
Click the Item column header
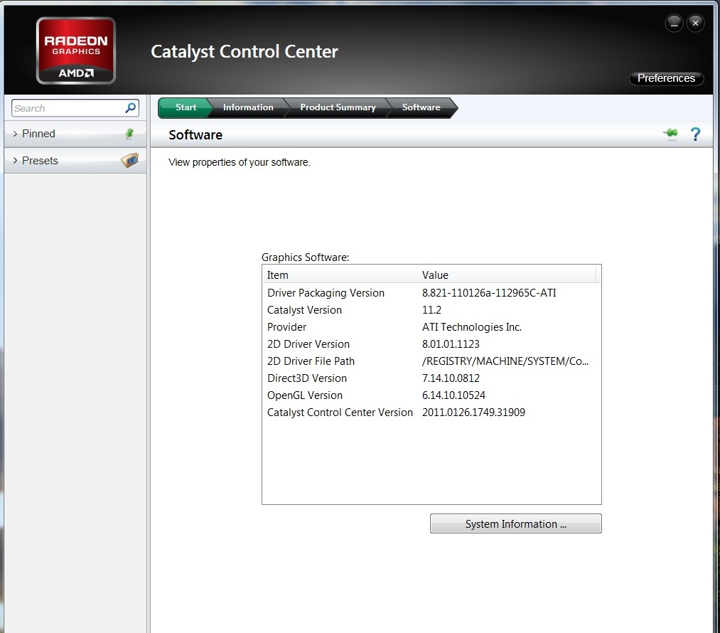click(x=339, y=275)
